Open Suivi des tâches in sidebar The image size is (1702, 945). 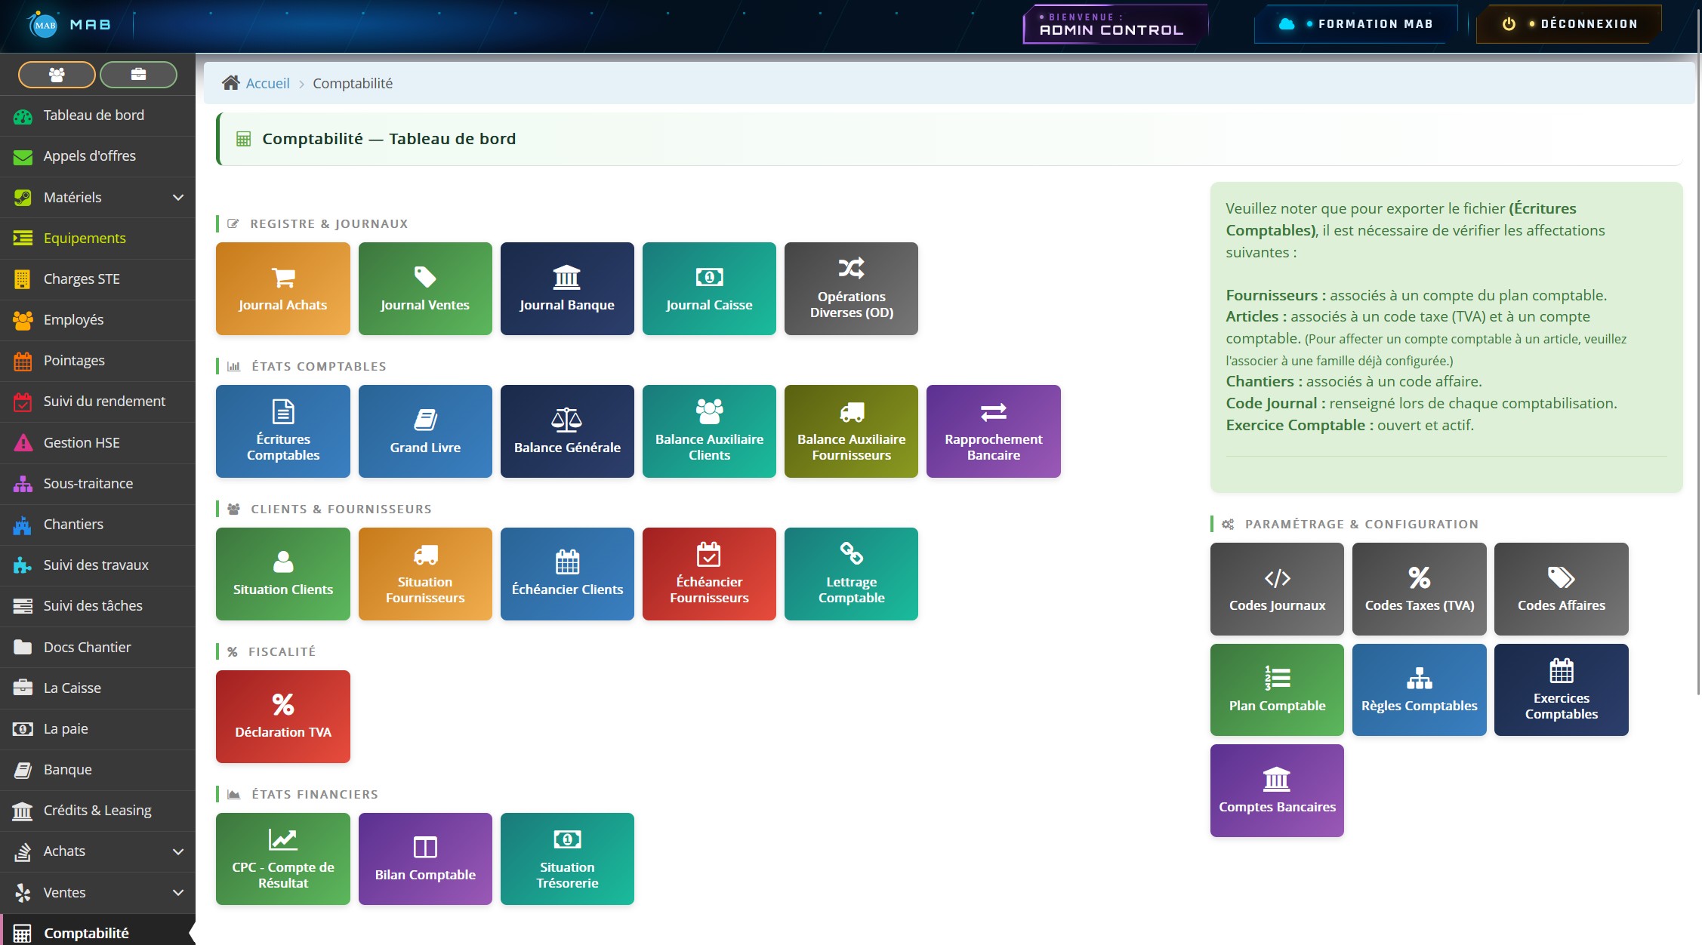[x=97, y=606]
